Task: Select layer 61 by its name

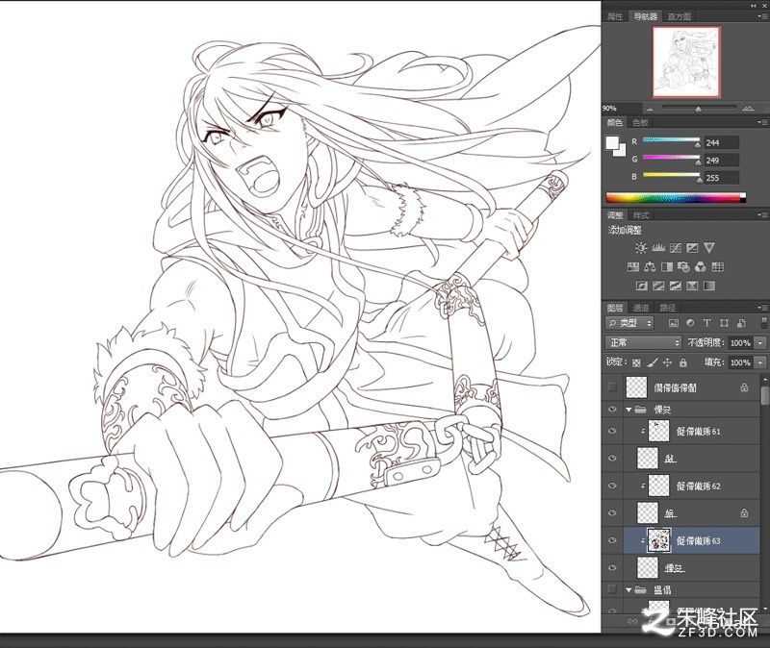Action: (x=699, y=432)
